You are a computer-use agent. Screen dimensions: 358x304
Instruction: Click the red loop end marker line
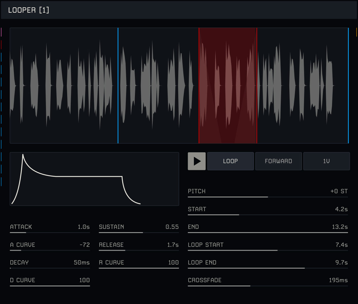257,85
